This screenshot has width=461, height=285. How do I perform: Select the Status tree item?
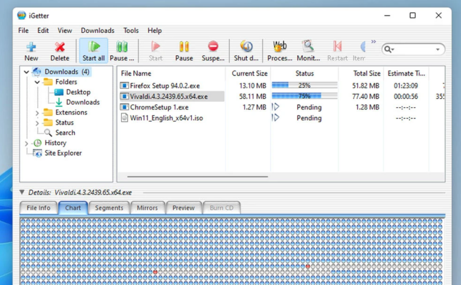pos(64,123)
